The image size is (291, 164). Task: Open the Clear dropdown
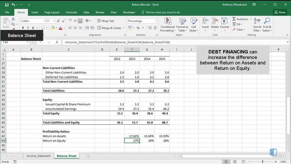[x=239, y=30]
